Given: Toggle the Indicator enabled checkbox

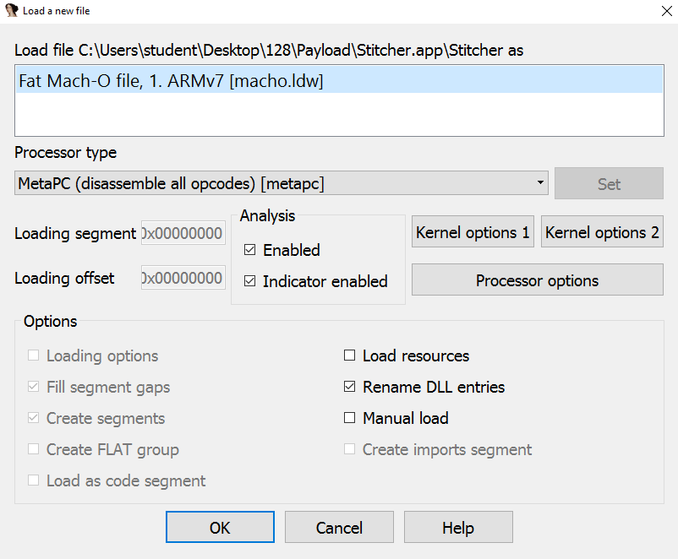Looking at the screenshot, I should pyautogui.click(x=249, y=281).
